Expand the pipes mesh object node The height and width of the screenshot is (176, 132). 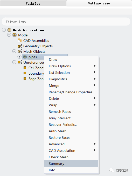pos(19,57)
